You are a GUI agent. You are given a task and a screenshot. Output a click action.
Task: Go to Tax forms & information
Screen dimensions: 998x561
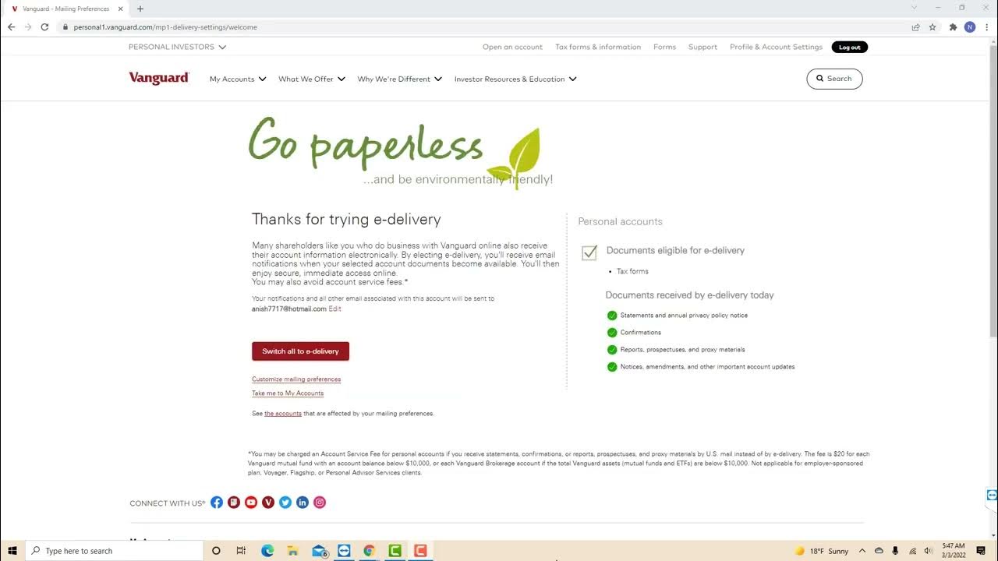point(598,47)
